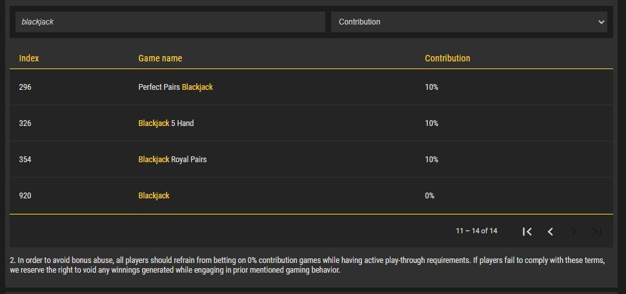Click the next page arrow
Viewport: 626px width, 294px height.
[573, 231]
